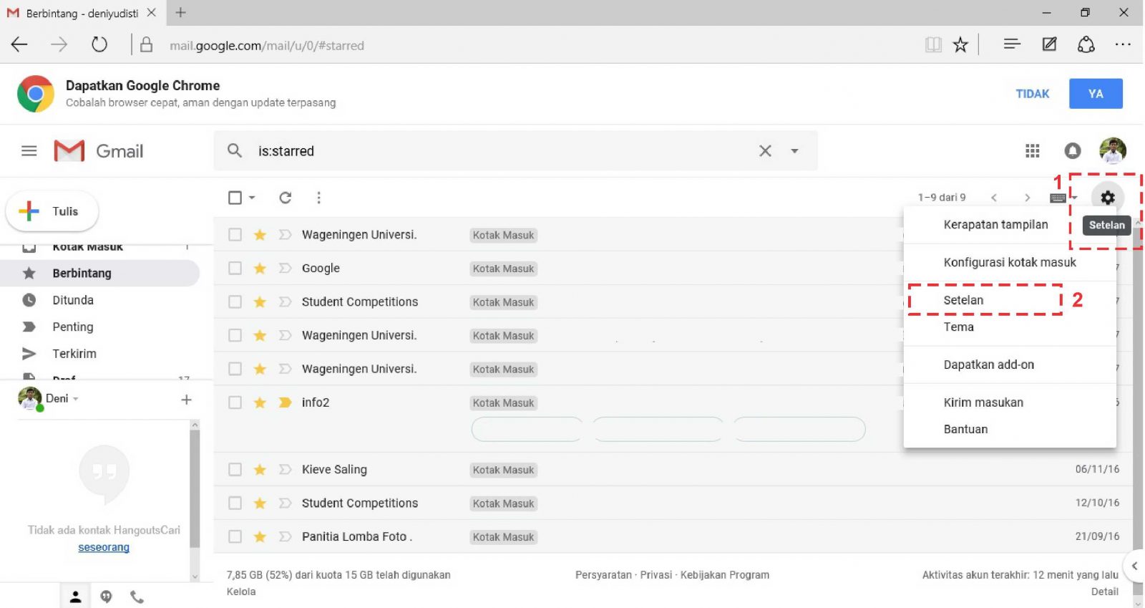Tick the Panitia Lomba Foto checkbox
The width and height of the screenshot is (1145, 608).
[235, 536]
